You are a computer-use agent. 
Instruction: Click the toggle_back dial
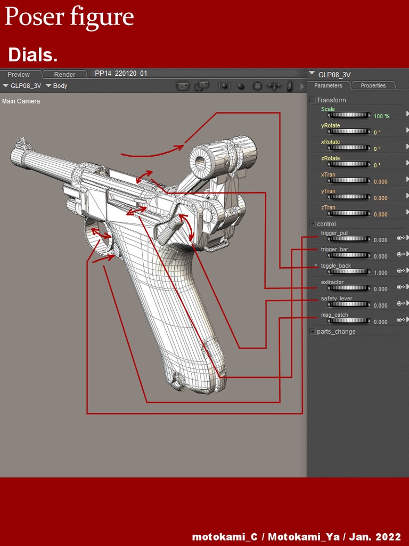point(349,271)
